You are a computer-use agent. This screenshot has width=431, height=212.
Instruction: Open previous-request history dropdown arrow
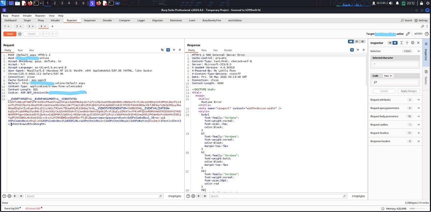pos(47,34)
